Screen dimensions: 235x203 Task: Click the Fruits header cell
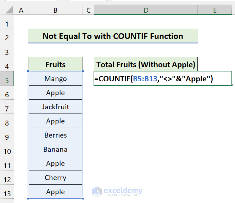tap(55, 64)
